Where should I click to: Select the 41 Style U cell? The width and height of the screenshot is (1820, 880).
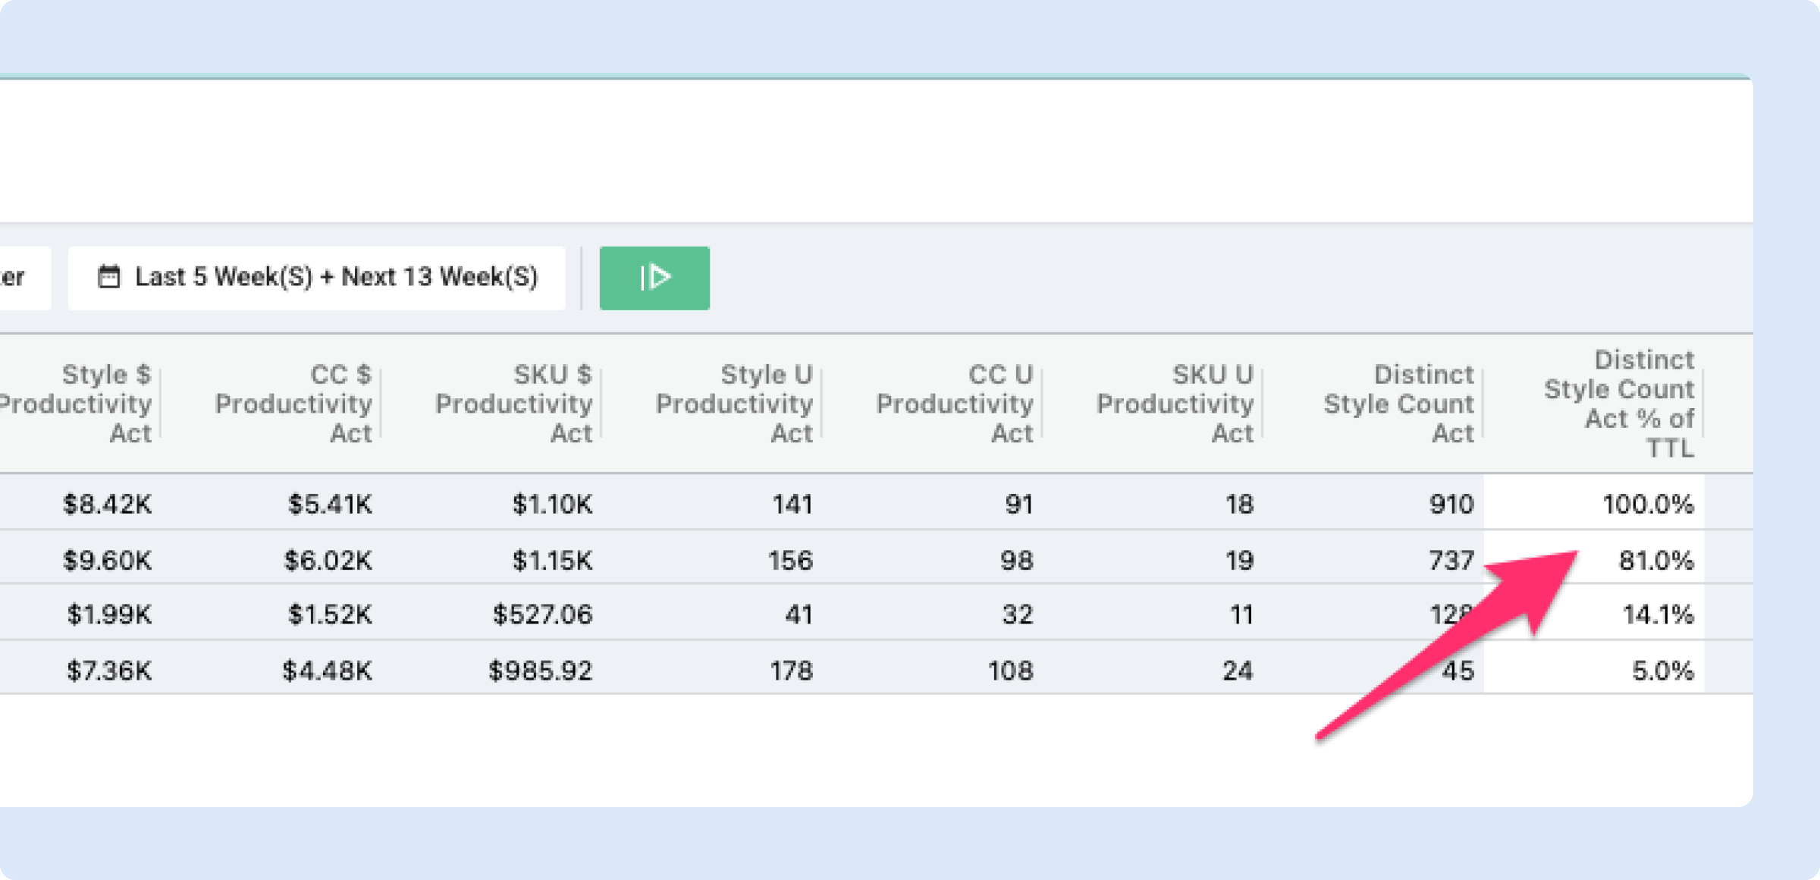pyautogui.click(x=799, y=614)
